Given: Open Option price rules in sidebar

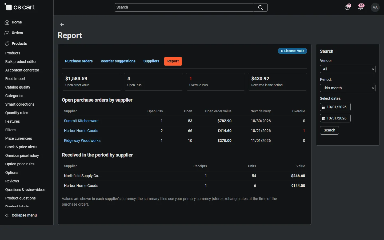Looking at the screenshot, I should (x=20, y=164).
